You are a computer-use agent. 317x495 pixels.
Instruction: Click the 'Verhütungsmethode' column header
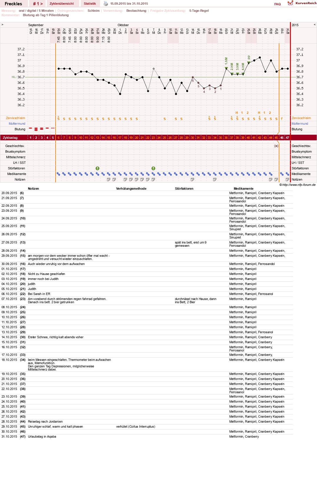point(131,189)
